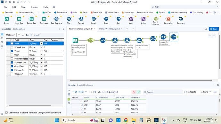Open Windows Start menu
Viewport: 221px width, 124px height.
tap(57, 120)
